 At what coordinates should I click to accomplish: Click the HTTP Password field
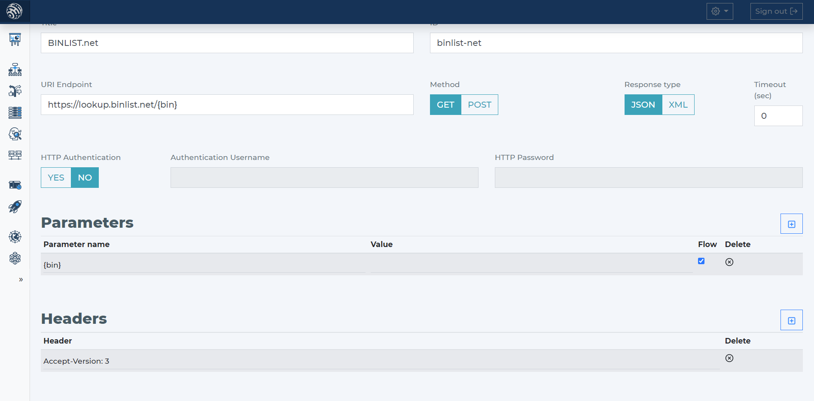(x=649, y=178)
